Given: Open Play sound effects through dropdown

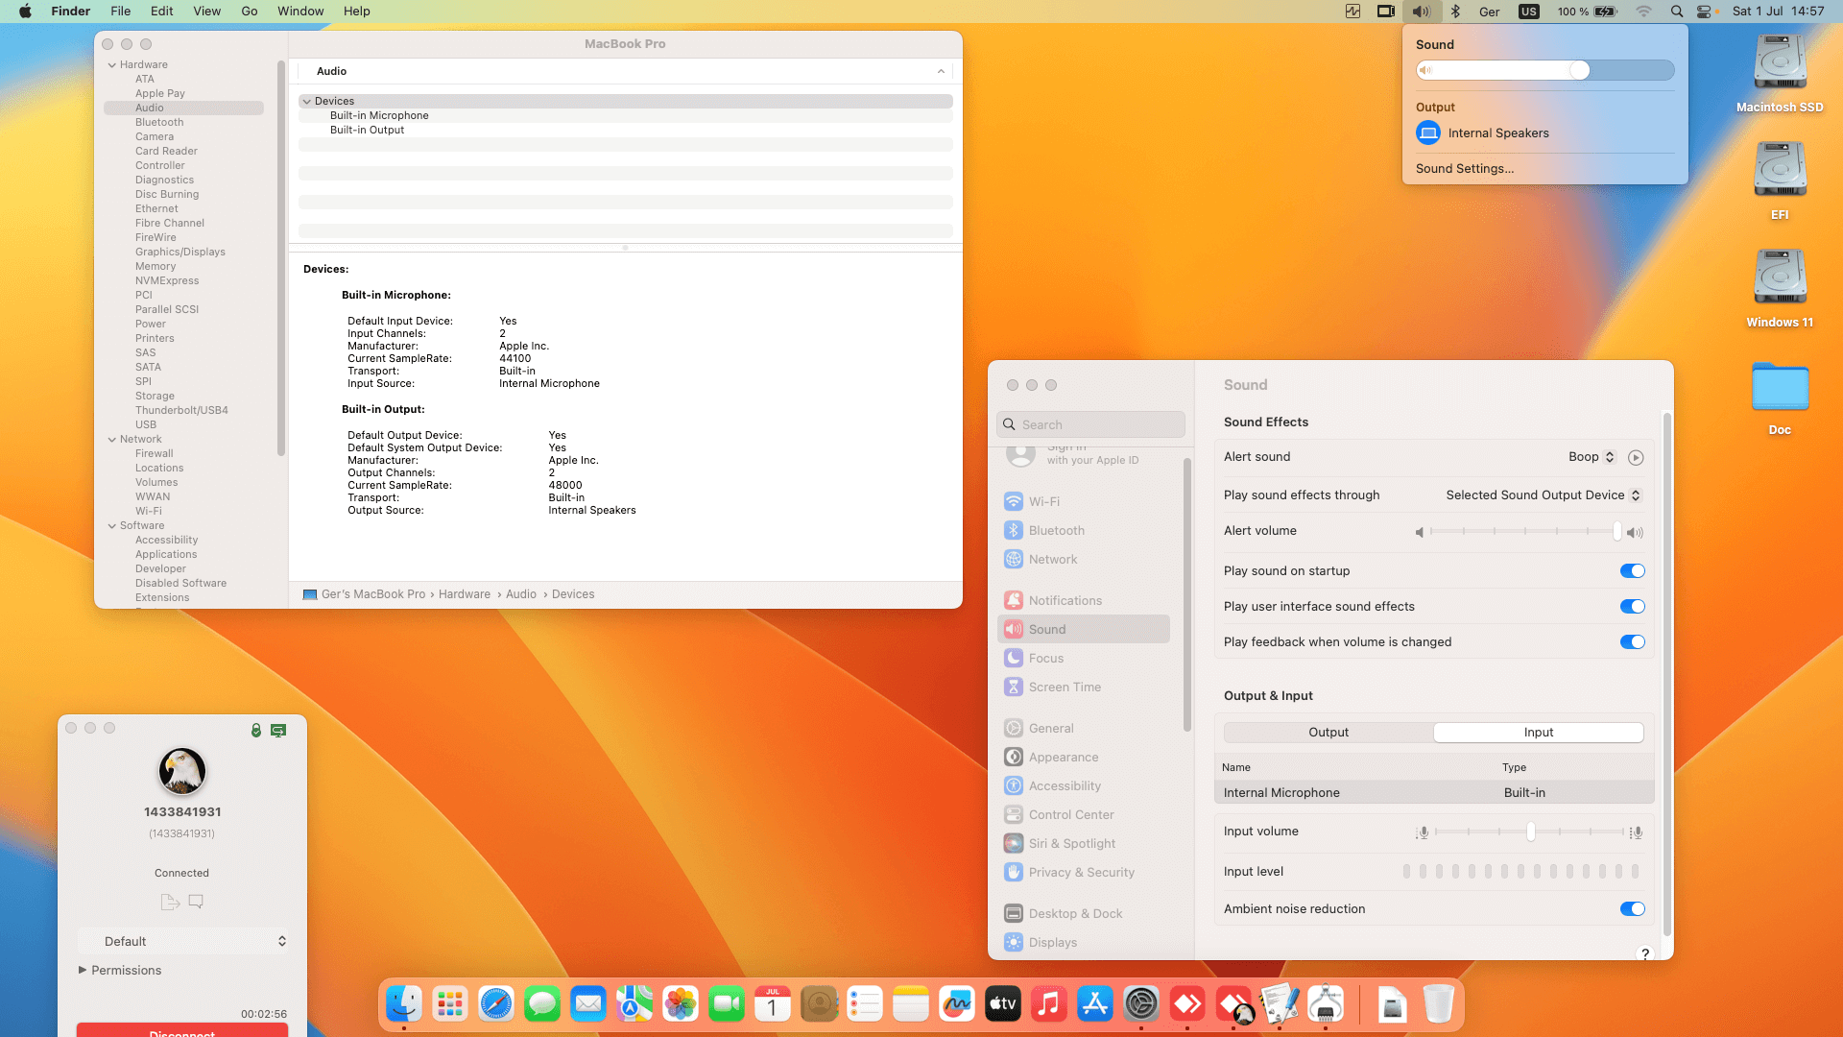Looking at the screenshot, I should click(1544, 495).
